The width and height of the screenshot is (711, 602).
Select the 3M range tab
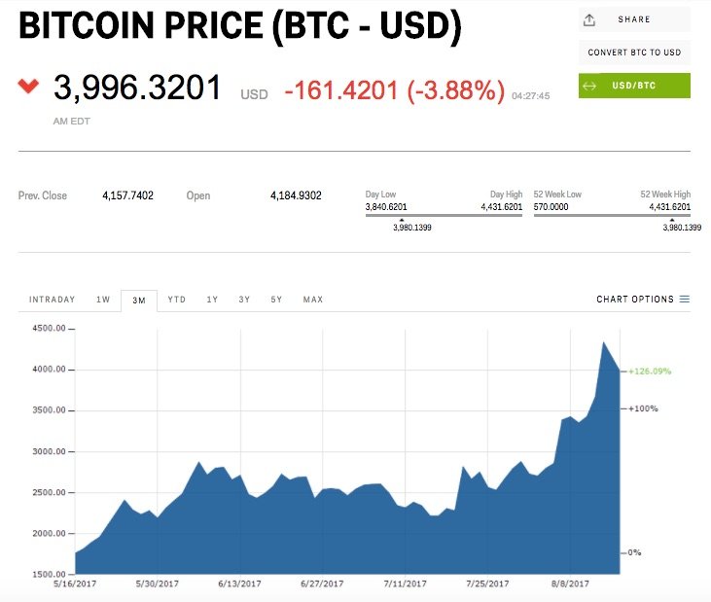click(139, 300)
